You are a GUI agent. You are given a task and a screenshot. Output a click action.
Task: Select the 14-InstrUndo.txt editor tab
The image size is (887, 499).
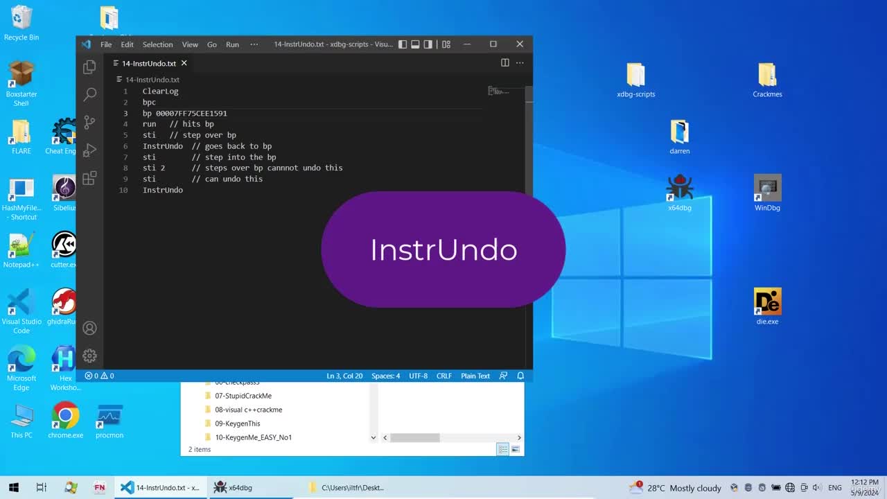(x=149, y=63)
